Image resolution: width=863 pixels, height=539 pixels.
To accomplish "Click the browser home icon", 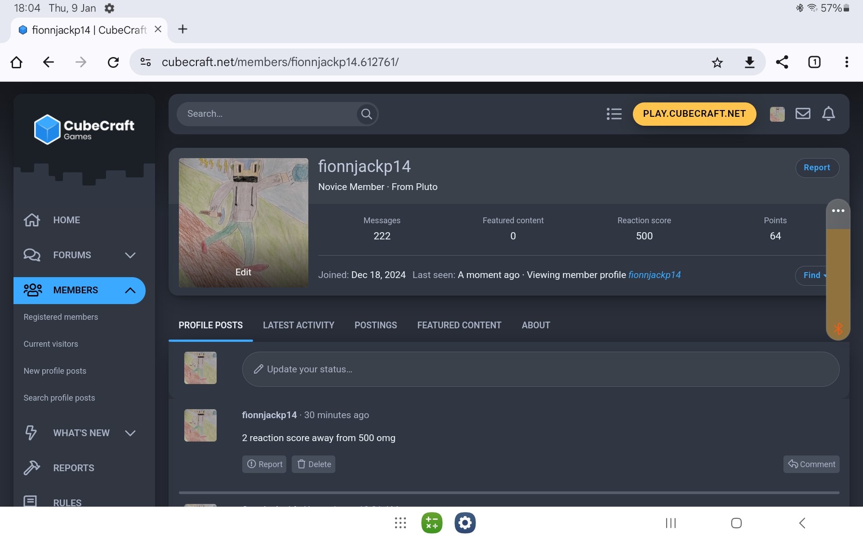I will 17,62.
